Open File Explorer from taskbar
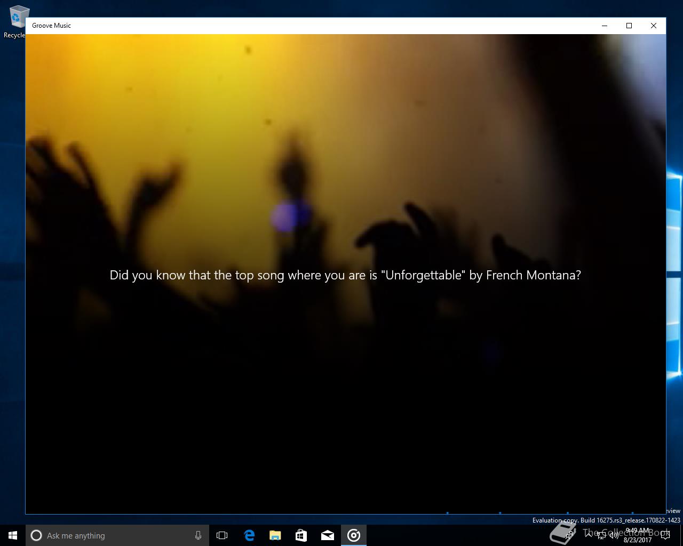Image resolution: width=683 pixels, height=546 pixels. [275, 535]
